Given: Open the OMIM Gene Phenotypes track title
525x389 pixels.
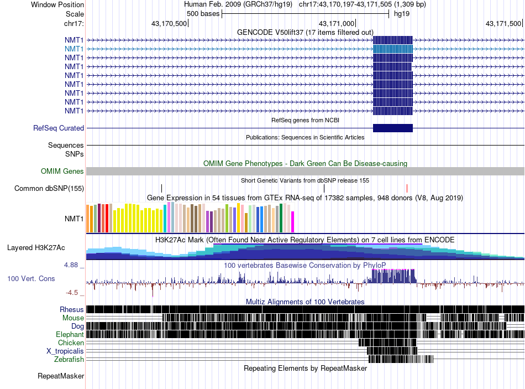Looking at the screenshot, I should (305, 163).
